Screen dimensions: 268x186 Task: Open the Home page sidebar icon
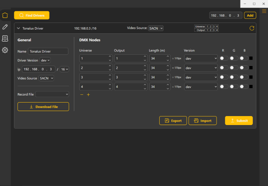(5, 16)
